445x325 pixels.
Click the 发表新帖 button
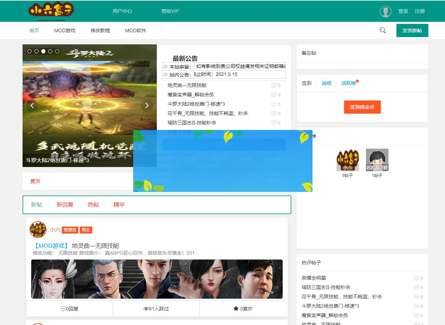point(412,30)
